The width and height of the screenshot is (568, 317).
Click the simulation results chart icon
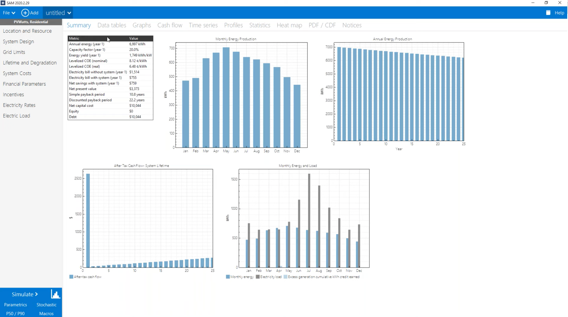(x=56, y=294)
